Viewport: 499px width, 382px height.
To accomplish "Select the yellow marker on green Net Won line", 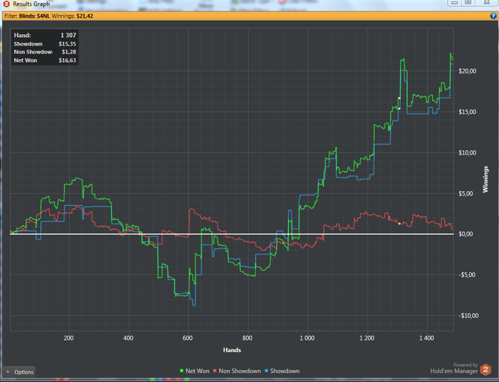I will click(399, 98).
